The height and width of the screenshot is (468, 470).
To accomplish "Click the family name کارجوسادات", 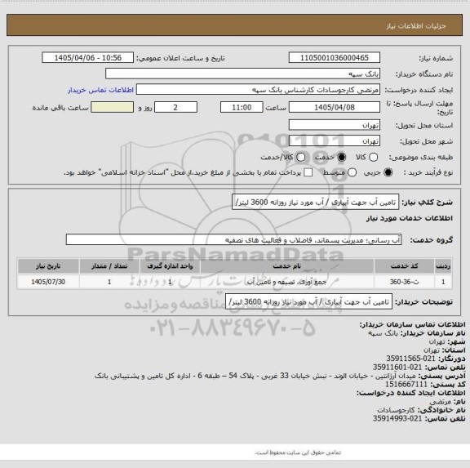I will 396,410.
